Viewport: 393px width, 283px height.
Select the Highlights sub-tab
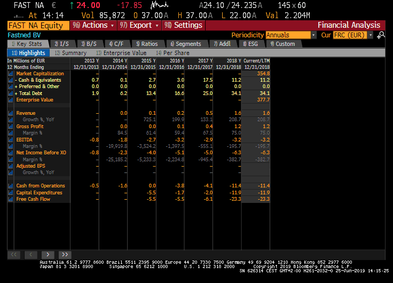coord(29,53)
